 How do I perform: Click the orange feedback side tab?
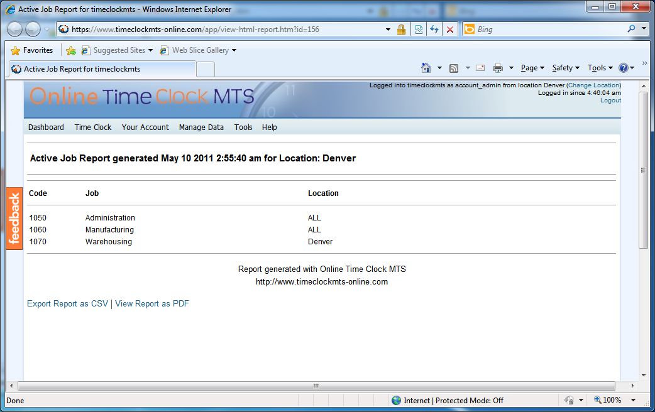tap(14, 219)
